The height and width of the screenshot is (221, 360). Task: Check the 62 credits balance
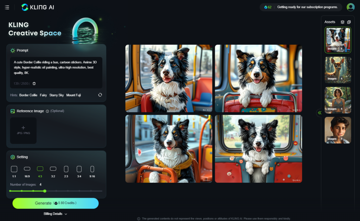pos(268,7)
